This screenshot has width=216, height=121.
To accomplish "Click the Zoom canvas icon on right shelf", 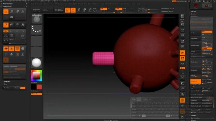I will pyautogui.click(x=182, y=30).
